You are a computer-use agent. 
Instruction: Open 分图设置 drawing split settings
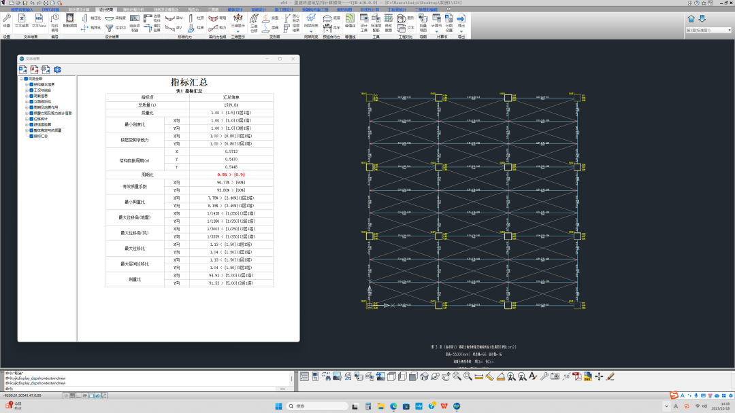449,22
